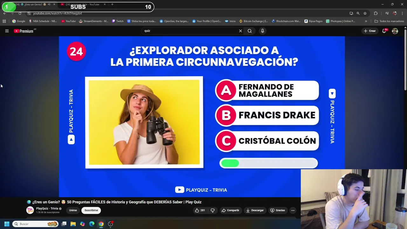Click the Unirse join button
The height and width of the screenshot is (229, 407).
pos(73,210)
